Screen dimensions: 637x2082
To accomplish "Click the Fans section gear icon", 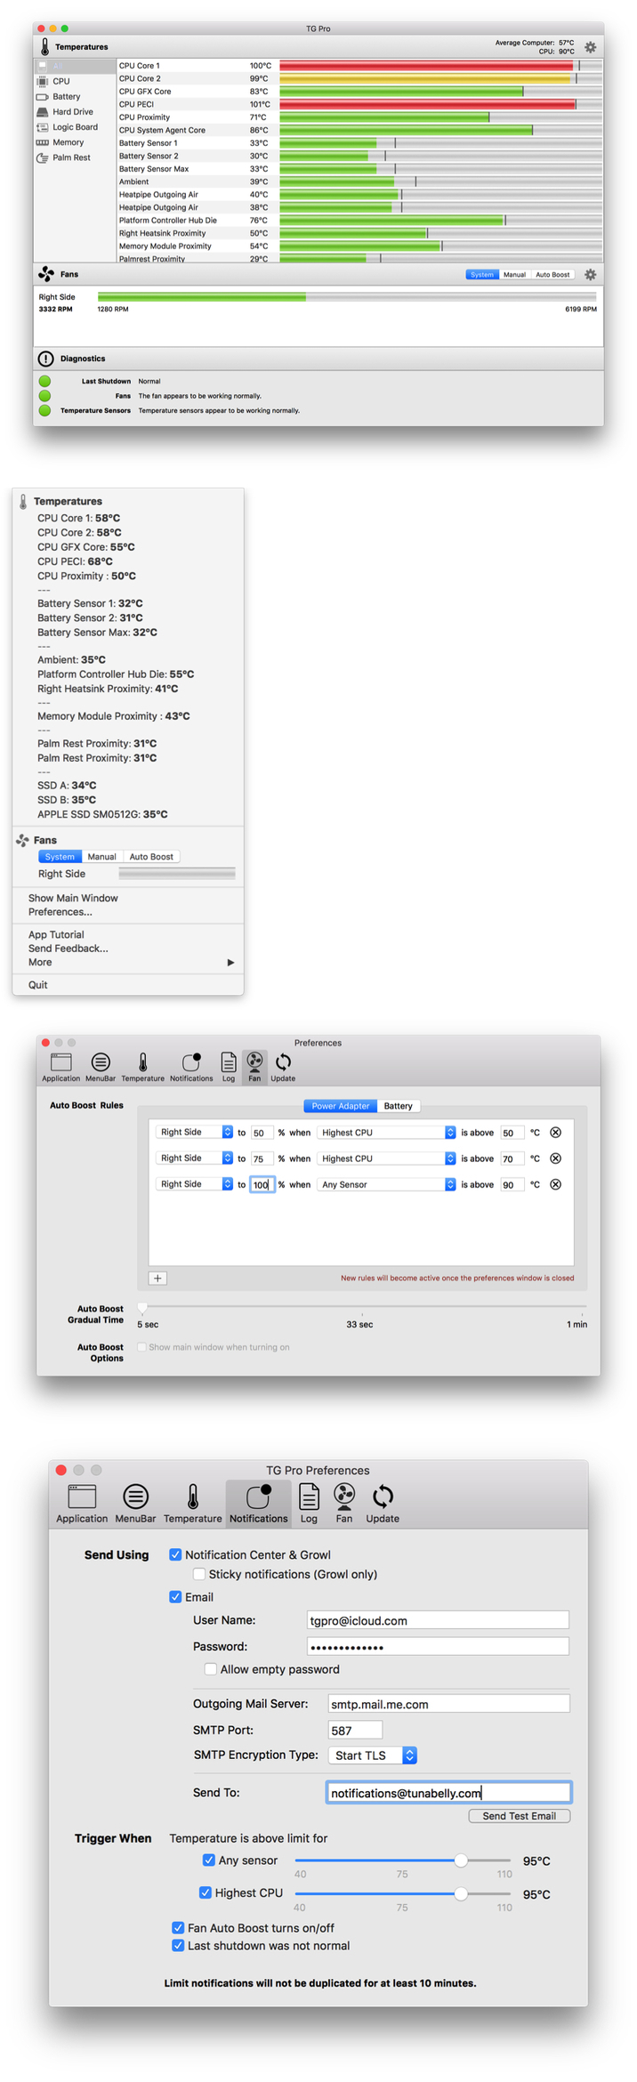I will pos(590,275).
